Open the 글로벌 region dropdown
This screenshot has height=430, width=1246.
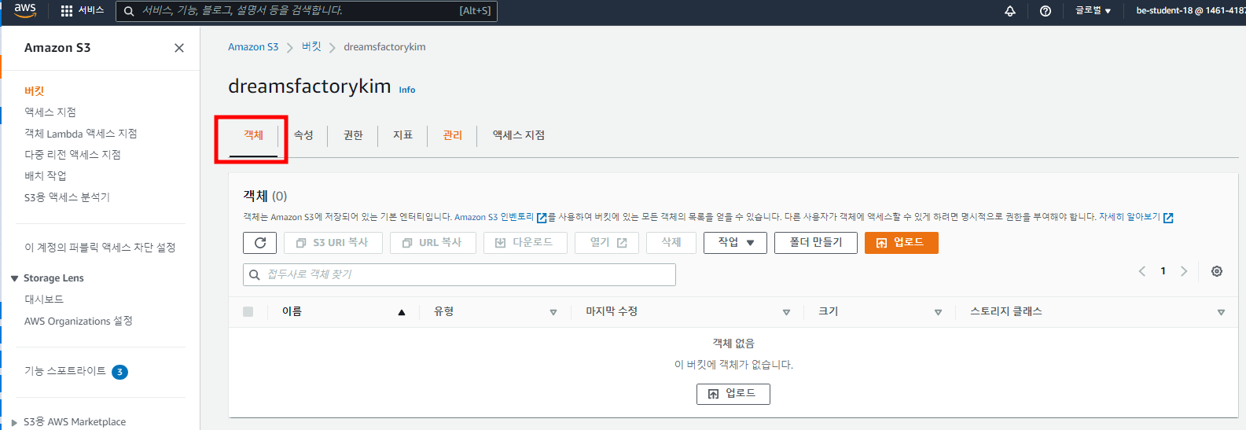point(1093,11)
